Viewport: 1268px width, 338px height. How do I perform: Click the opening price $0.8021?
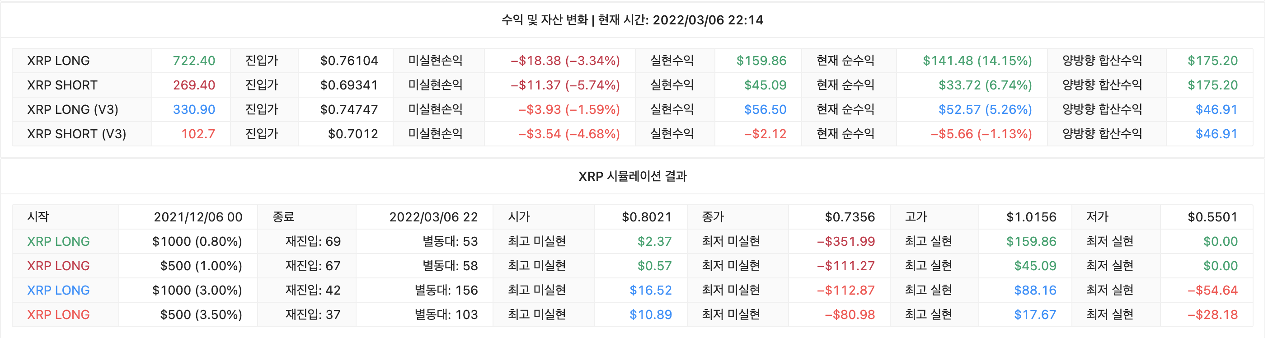[x=646, y=217]
